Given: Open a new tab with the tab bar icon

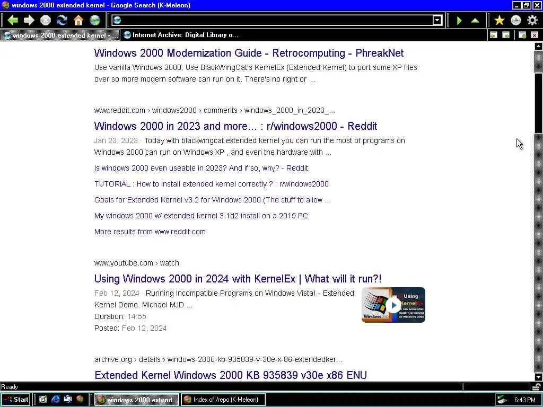Looking at the screenshot, I should point(522,35).
